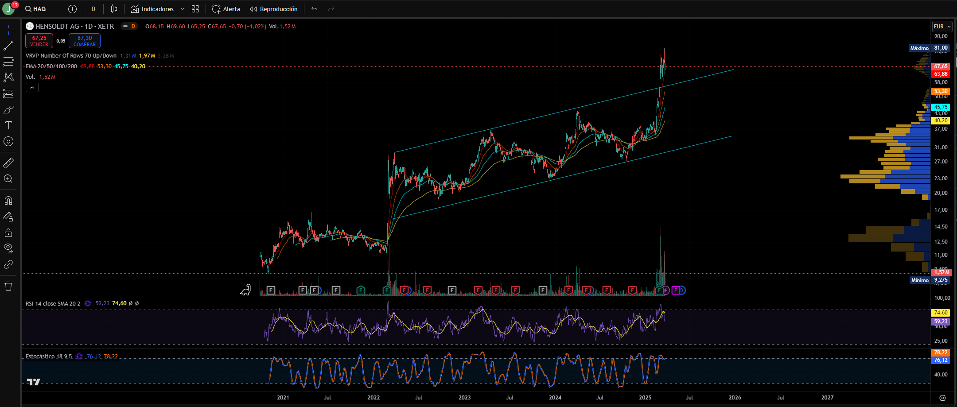Open the text annotation tool
Image resolution: width=957 pixels, height=407 pixels.
[x=8, y=125]
